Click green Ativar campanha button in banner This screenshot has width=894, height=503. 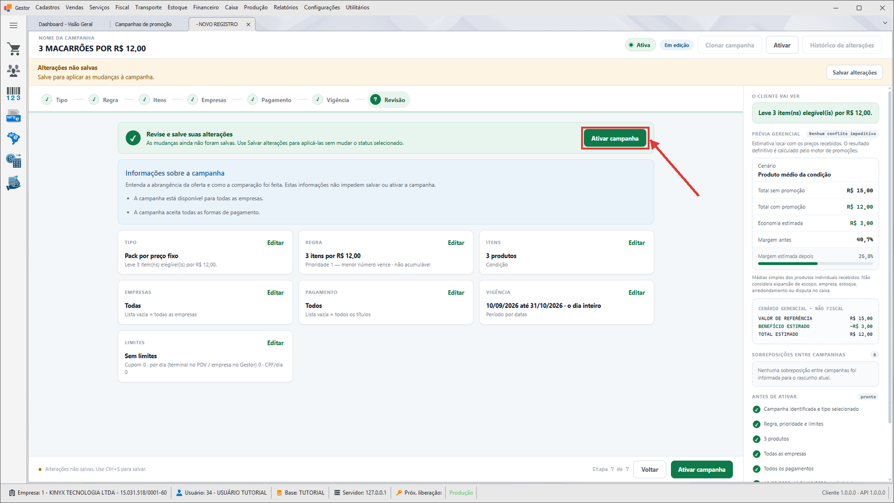(615, 139)
